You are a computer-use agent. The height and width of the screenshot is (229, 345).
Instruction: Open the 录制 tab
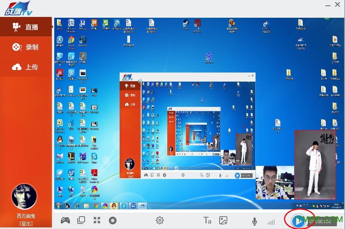coord(26,47)
